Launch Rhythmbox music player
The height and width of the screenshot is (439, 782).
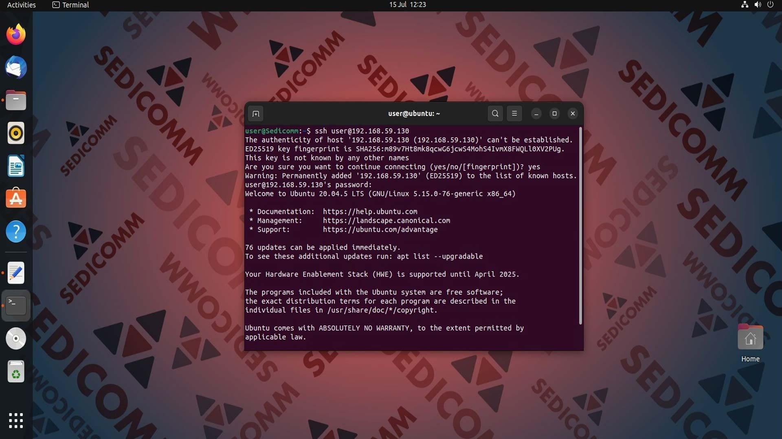click(16, 133)
